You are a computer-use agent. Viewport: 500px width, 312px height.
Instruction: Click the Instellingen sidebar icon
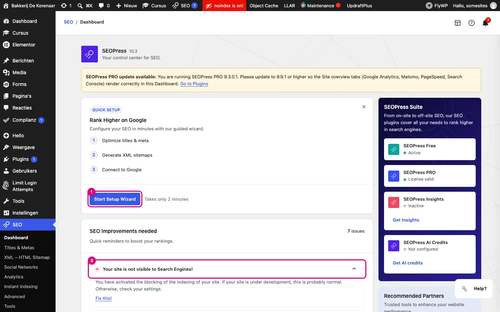[x=6, y=213]
